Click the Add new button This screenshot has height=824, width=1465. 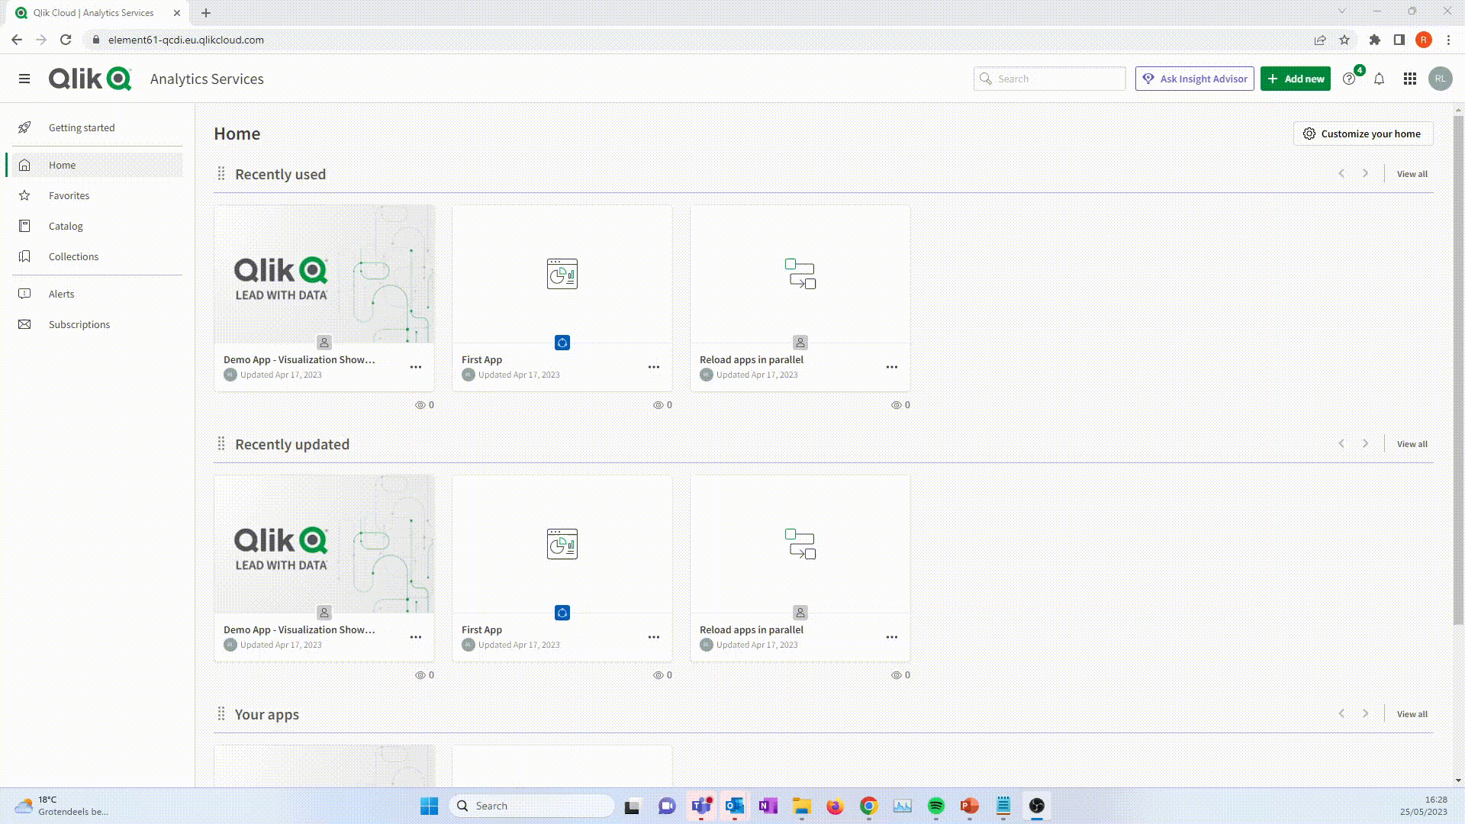point(1295,79)
